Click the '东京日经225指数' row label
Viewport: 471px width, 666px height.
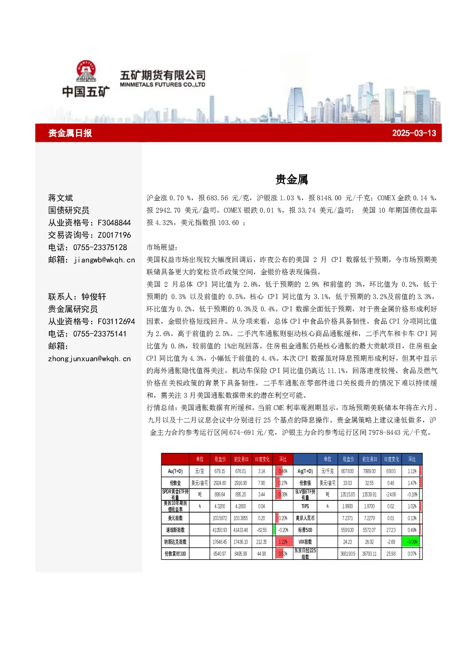click(305, 553)
